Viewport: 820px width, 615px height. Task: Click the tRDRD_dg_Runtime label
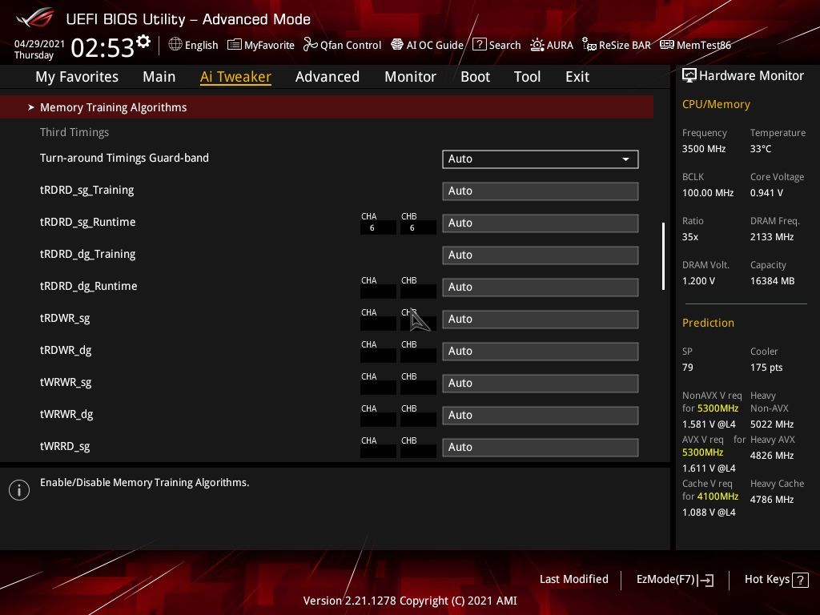coord(88,286)
